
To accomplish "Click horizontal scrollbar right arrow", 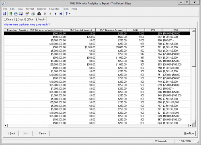I will pos(191,125).
